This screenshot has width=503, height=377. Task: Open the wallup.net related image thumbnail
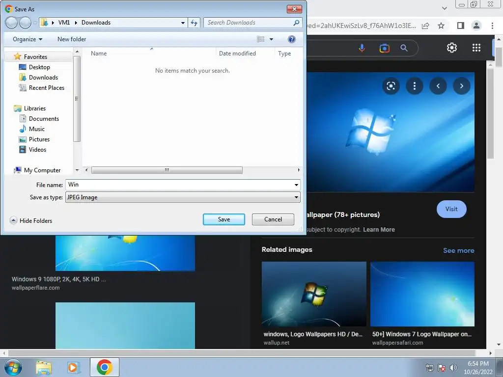[x=314, y=294]
